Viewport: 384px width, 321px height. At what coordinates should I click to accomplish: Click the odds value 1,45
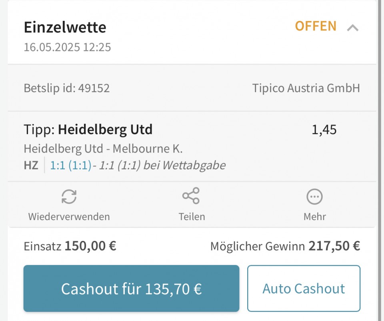tap(324, 130)
